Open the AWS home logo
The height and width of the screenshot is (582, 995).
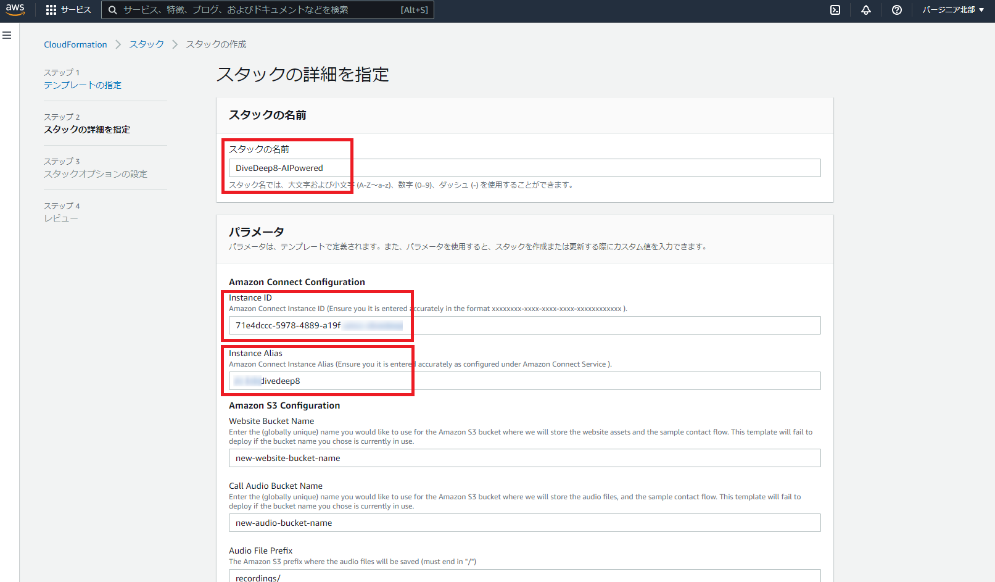click(x=15, y=10)
